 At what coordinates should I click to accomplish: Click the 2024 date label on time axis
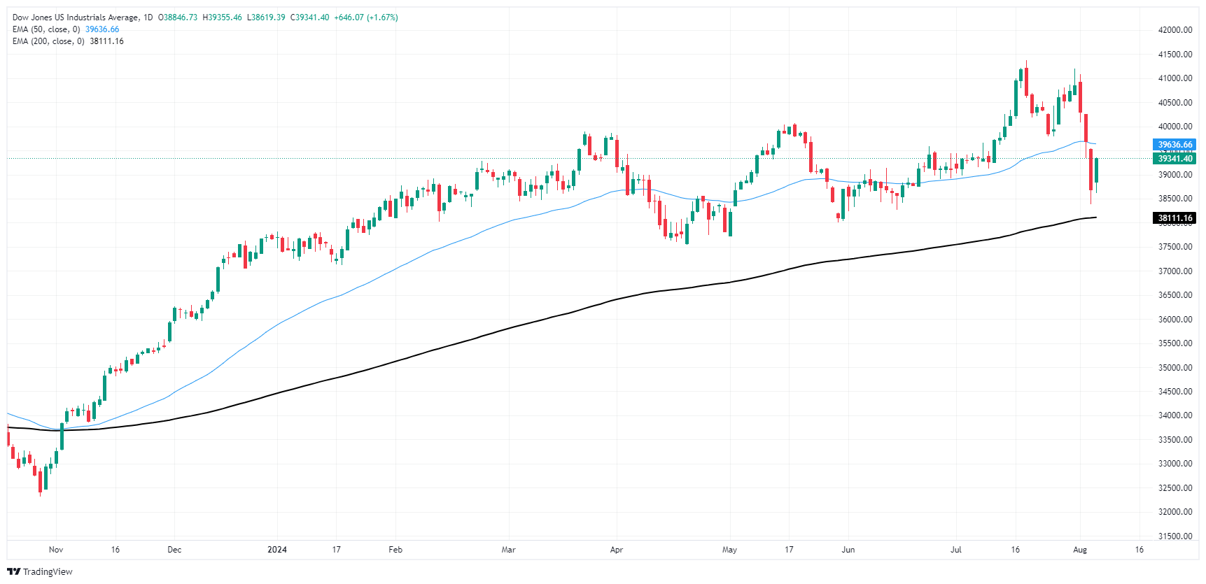point(277,550)
